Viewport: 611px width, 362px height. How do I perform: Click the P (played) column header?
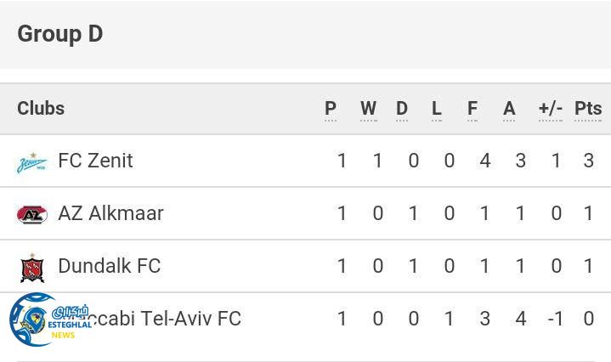pyautogui.click(x=331, y=109)
